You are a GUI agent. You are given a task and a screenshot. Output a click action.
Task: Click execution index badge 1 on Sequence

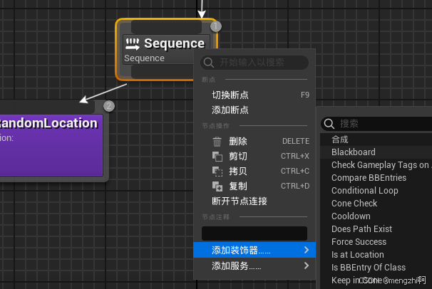pyautogui.click(x=216, y=26)
